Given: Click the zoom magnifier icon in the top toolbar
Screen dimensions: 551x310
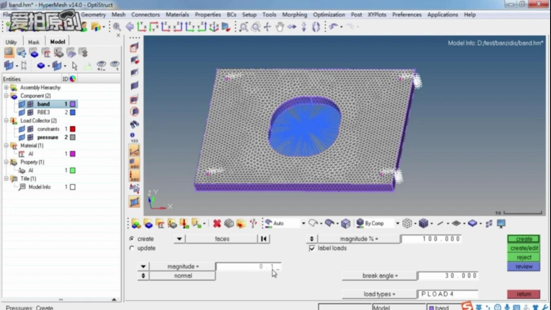Looking at the screenshot, I should 117,27.
